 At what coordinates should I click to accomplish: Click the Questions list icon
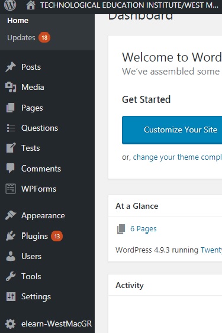[11, 128]
